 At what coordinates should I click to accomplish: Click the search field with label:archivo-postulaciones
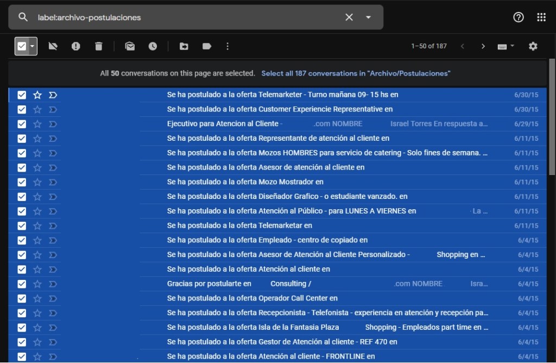[x=185, y=17]
